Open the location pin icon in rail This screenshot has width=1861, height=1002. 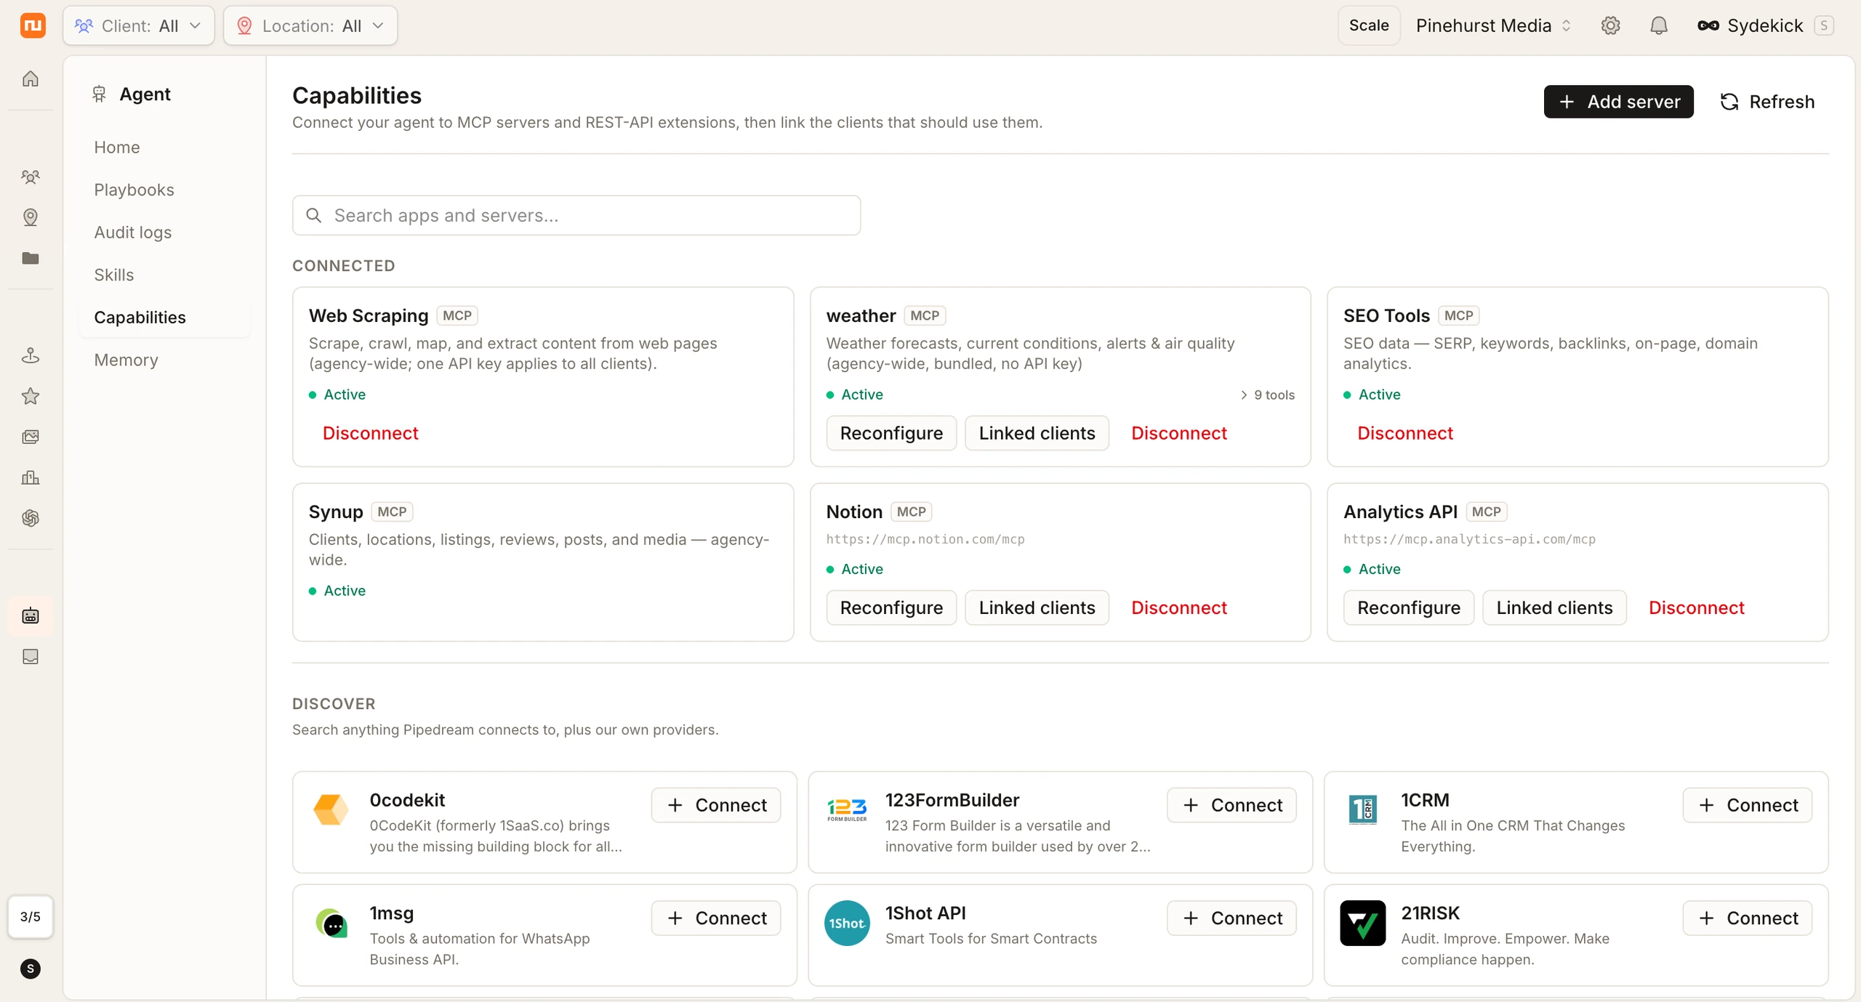tap(31, 217)
